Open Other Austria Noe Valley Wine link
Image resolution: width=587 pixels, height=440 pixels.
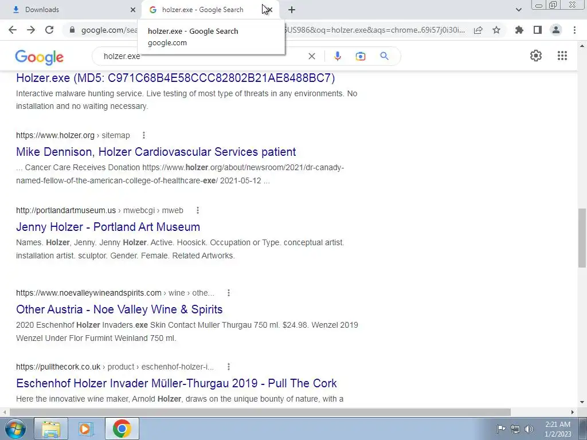click(119, 309)
